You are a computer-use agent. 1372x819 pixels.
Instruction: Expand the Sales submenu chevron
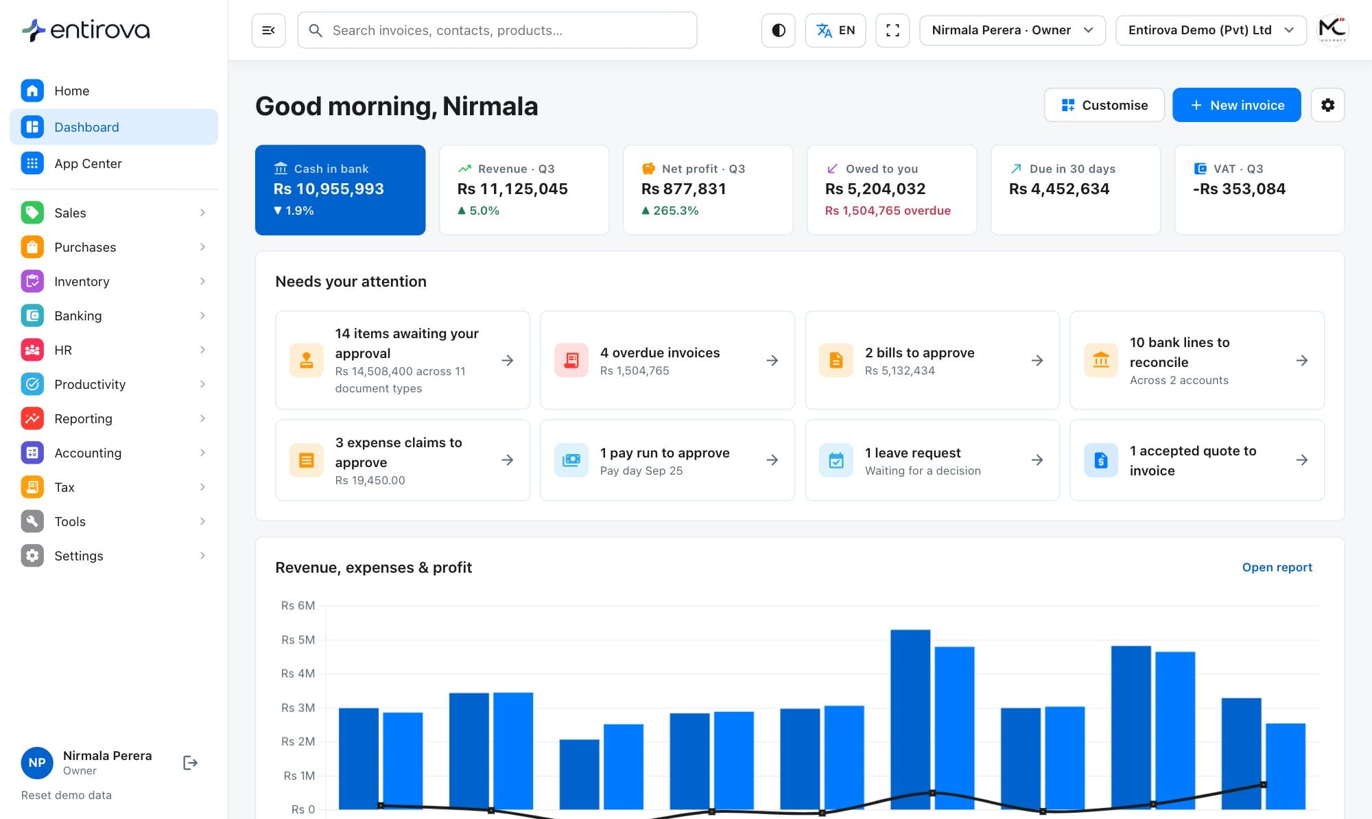202,213
